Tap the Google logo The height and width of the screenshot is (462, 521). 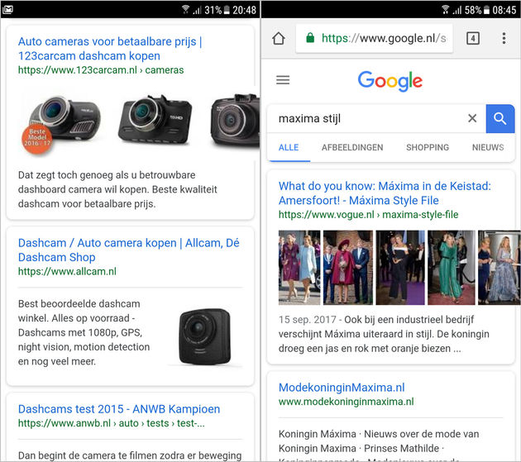(x=390, y=81)
